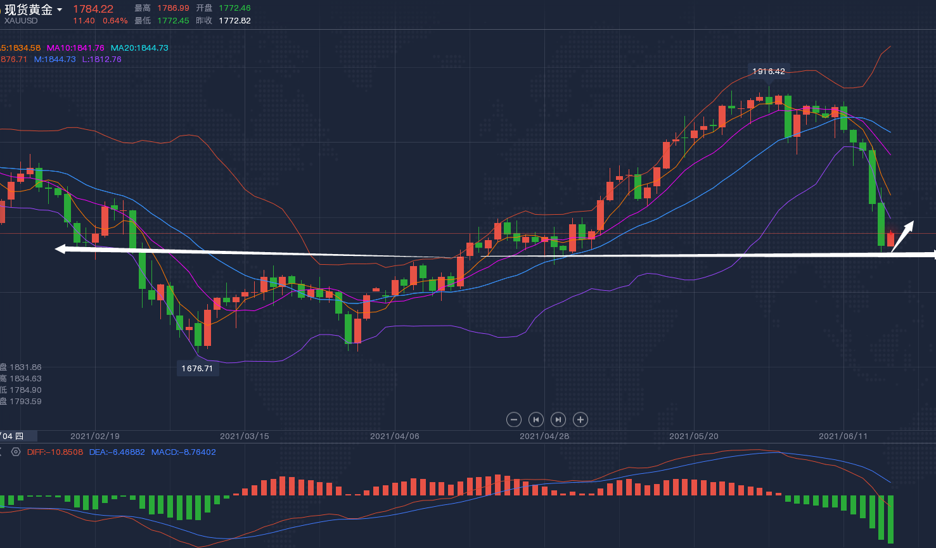Click the Bollinger L:1812.76 label
Screen dimensions: 936x548
[x=101, y=60]
